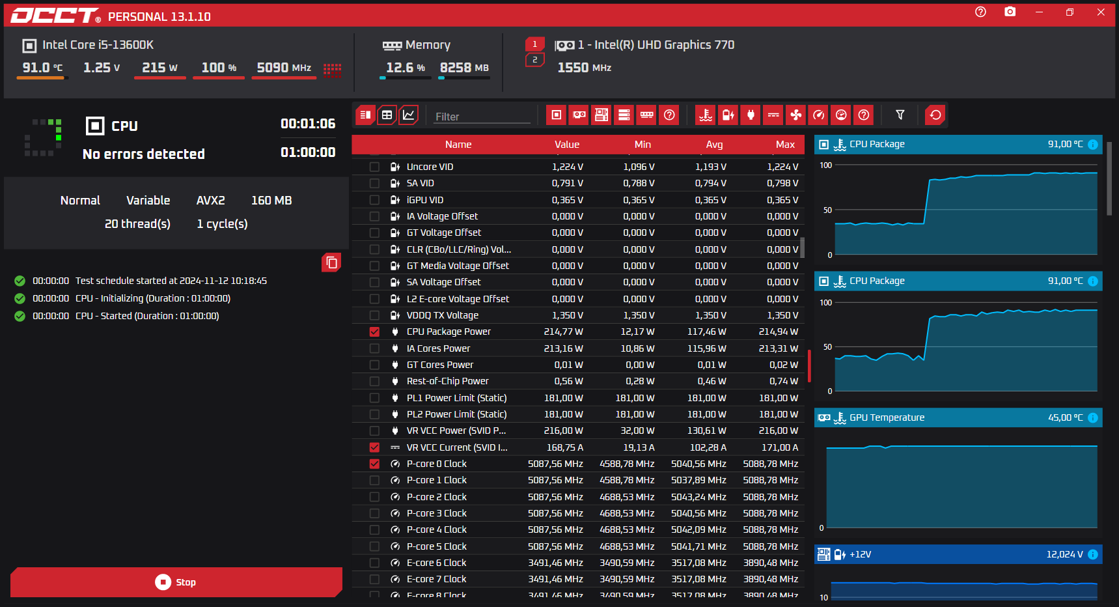Sort the table by Avg column
The height and width of the screenshot is (607, 1119).
point(714,145)
